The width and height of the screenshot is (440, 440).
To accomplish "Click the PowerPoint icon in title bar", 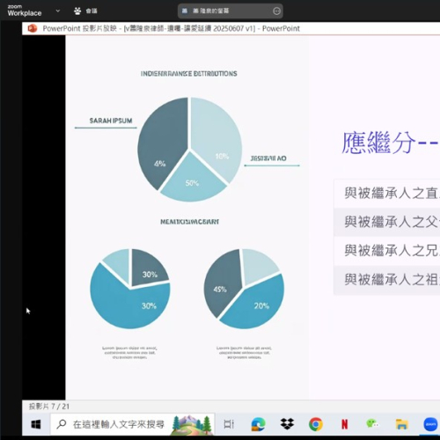I will [33, 28].
